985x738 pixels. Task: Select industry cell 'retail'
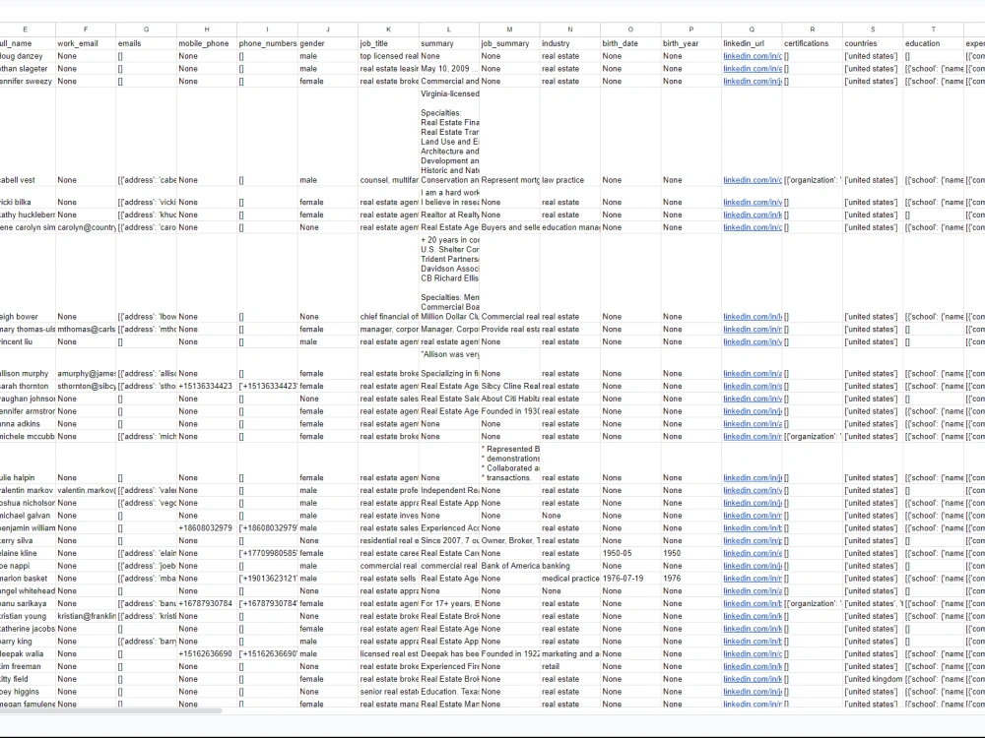[569, 666]
